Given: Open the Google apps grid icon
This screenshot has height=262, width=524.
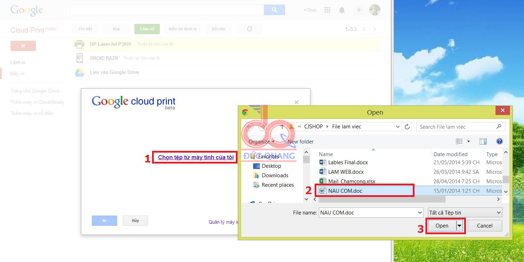Looking at the screenshot, I should (327, 10).
